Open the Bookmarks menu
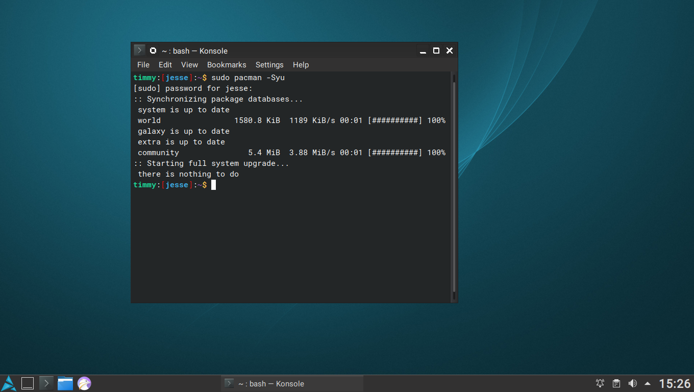This screenshot has height=392, width=694. 227,65
